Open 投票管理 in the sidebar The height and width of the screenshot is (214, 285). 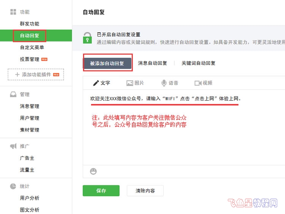point(30,59)
